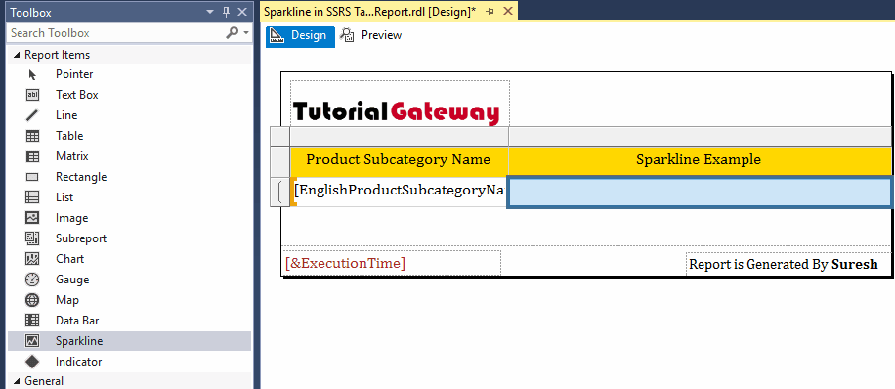Click the &ExecutionTime footer textbox
The height and width of the screenshot is (389, 895).
(392, 263)
